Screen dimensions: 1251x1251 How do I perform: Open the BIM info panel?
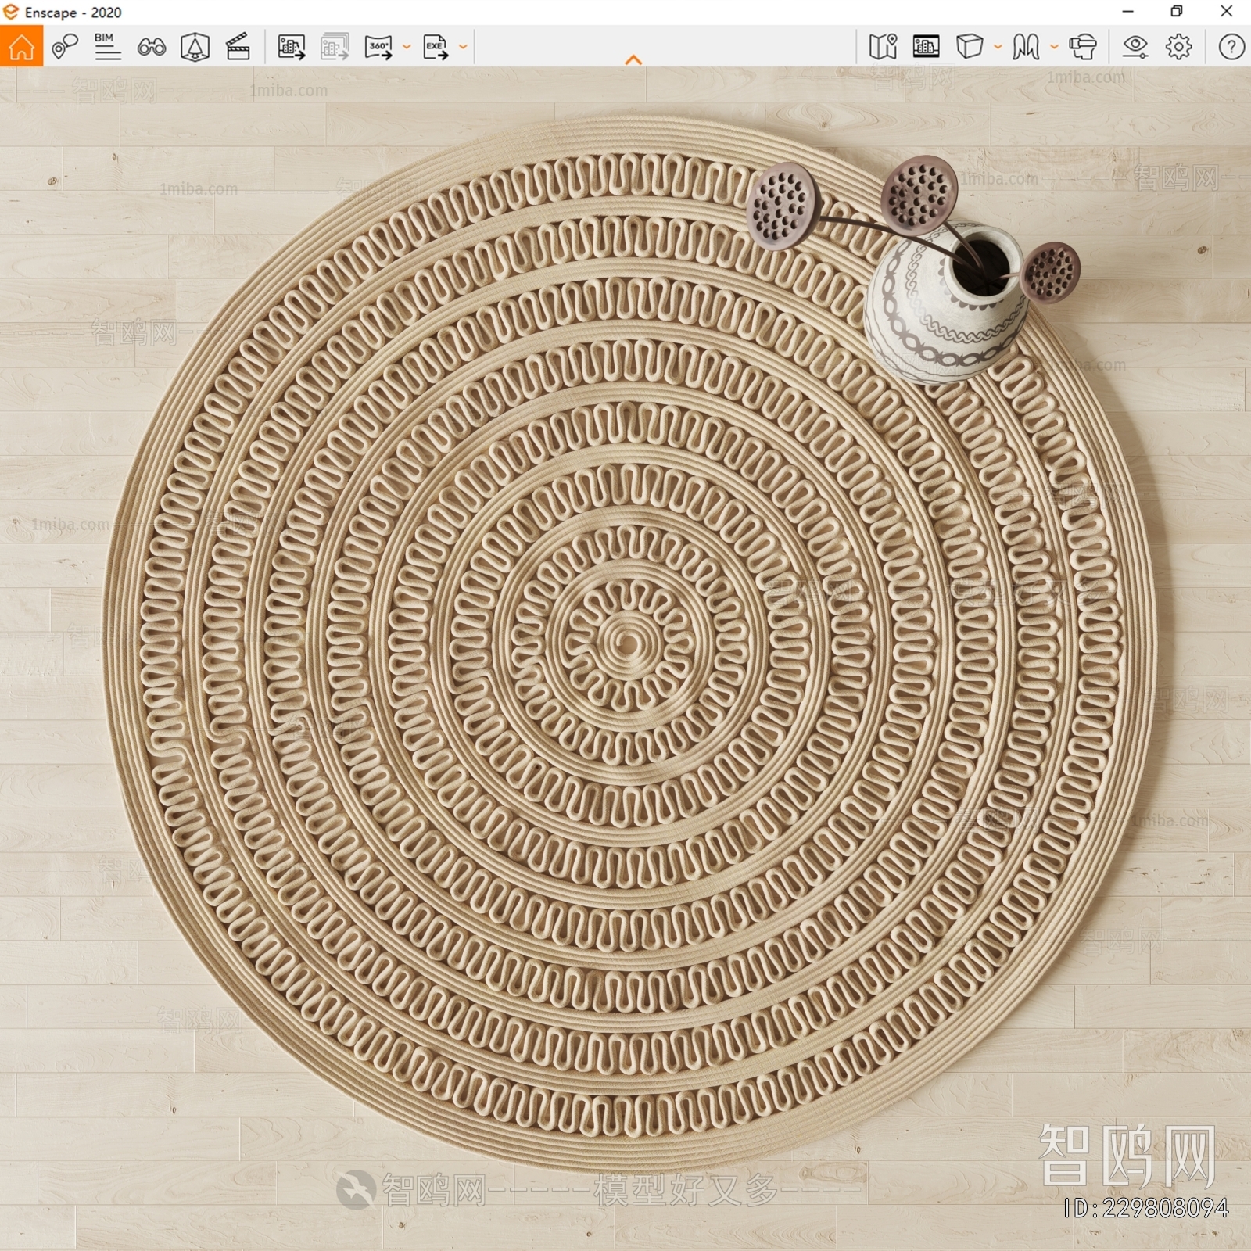coord(107,47)
